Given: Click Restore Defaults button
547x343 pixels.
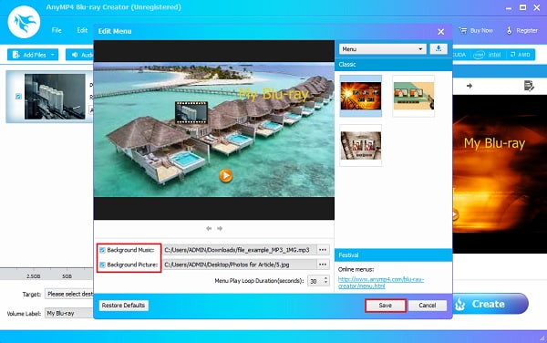Looking at the screenshot, I should [123, 306].
